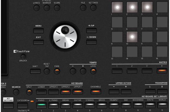Trigger matrix pad 7
This screenshot has width=170, height=112.
click(147, 22)
